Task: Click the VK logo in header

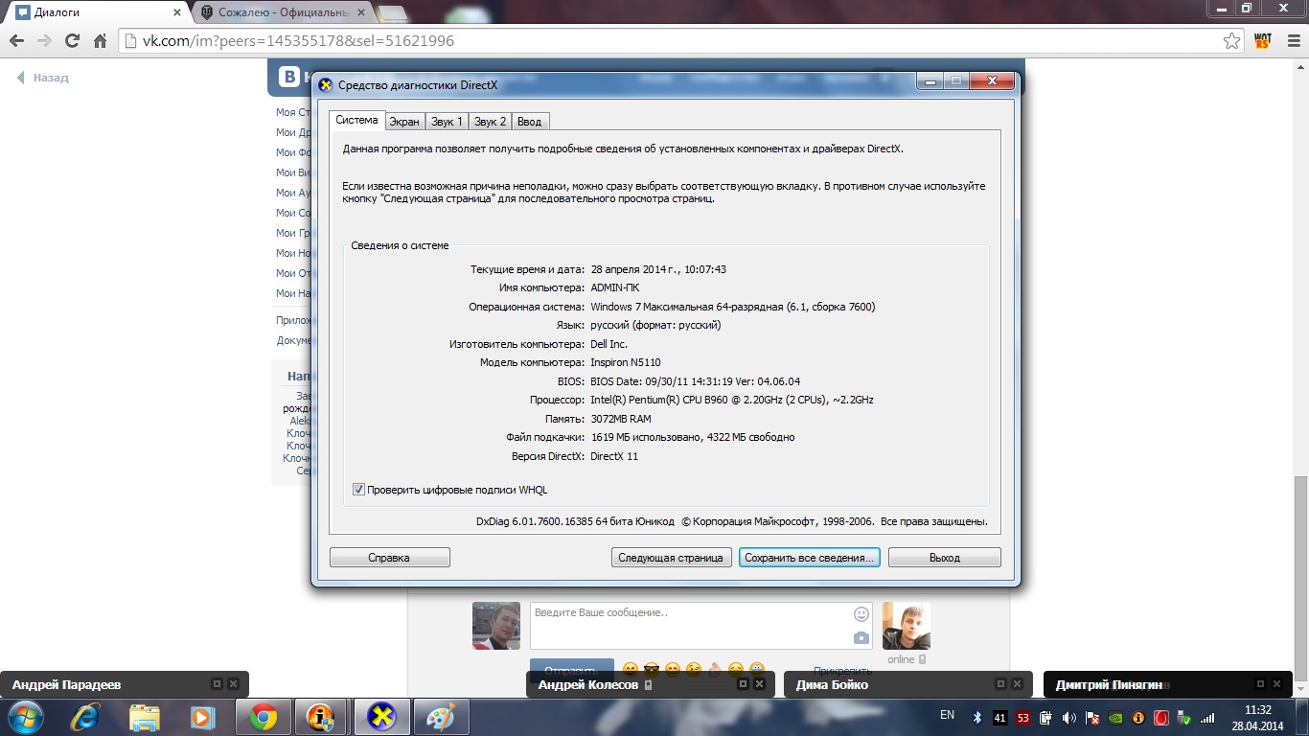Action: 290,78
